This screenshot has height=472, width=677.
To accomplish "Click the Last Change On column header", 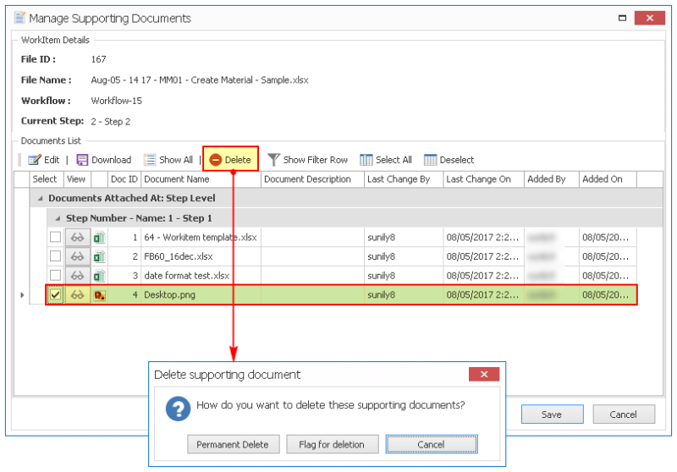I will tap(482, 179).
